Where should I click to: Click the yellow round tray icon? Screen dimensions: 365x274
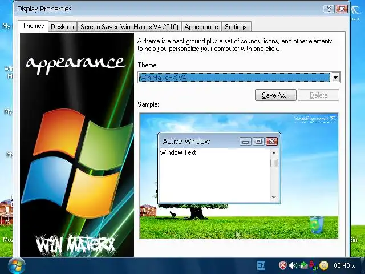point(324,265)
